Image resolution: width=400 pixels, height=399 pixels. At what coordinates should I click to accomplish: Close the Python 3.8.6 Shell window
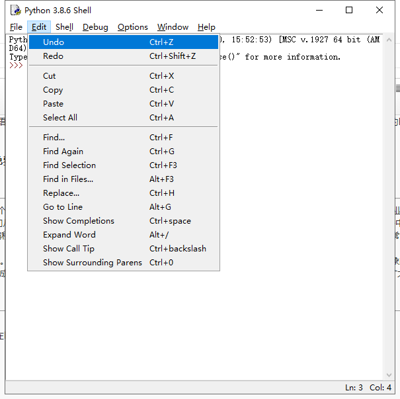[380, 10]
